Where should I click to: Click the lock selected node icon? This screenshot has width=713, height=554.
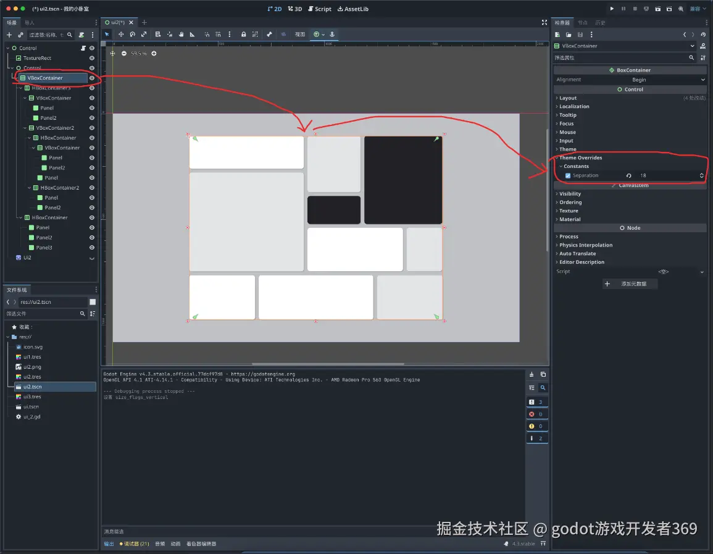pos(243,35)
